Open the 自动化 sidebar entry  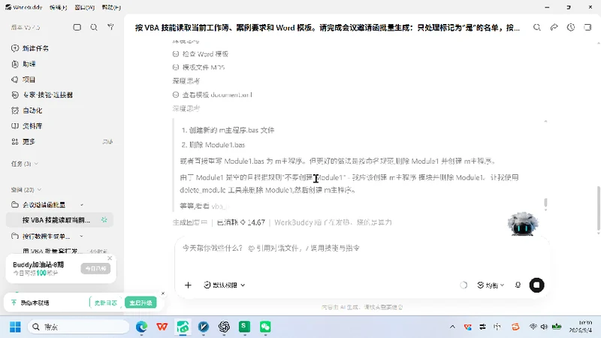pyautogui.click(x=27, y=110)
